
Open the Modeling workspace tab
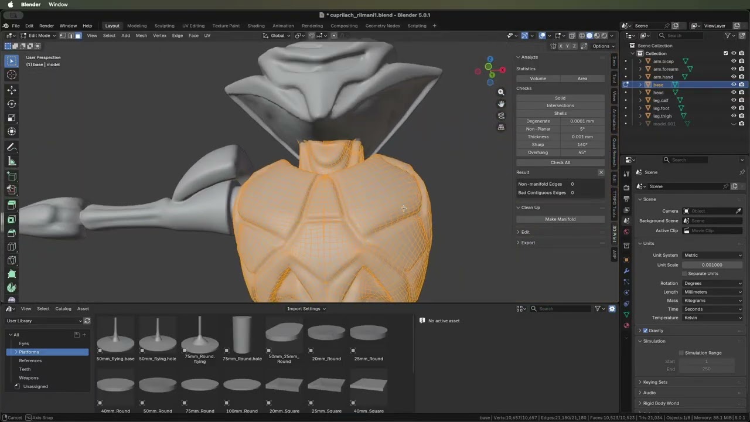click(x=137, y=26)
